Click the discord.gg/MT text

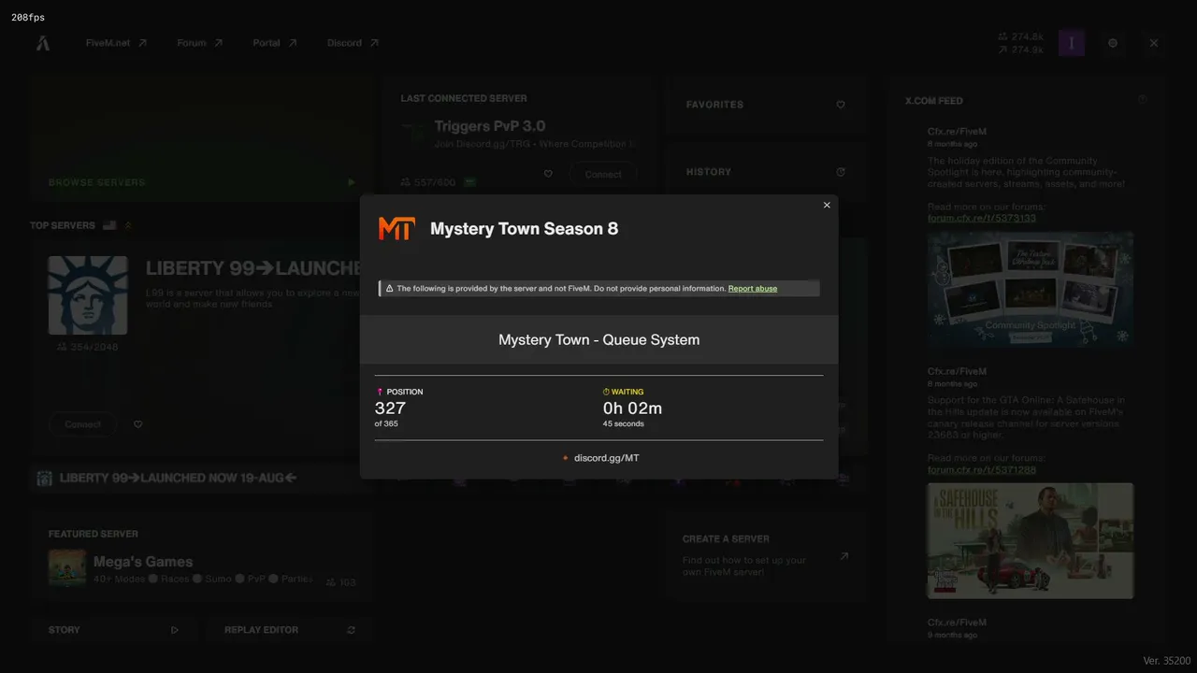(607, 458)
